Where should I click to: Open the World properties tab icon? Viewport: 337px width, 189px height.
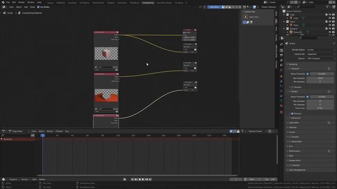coord(281,70)
